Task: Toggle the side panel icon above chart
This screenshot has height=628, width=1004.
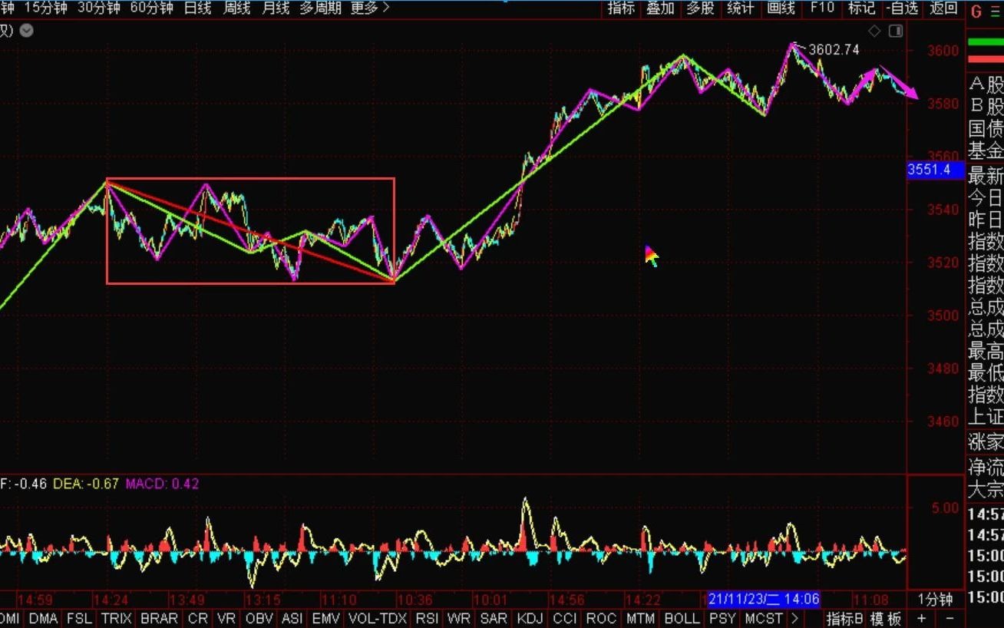Action: [x=895, y=31]
